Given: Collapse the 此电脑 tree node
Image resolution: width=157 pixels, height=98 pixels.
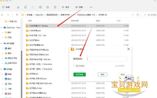Looking at the screenshot, I should (x=1, y=69).
